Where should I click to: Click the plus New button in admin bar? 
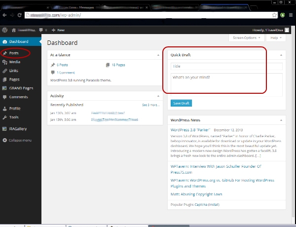[x=58, y=30]
